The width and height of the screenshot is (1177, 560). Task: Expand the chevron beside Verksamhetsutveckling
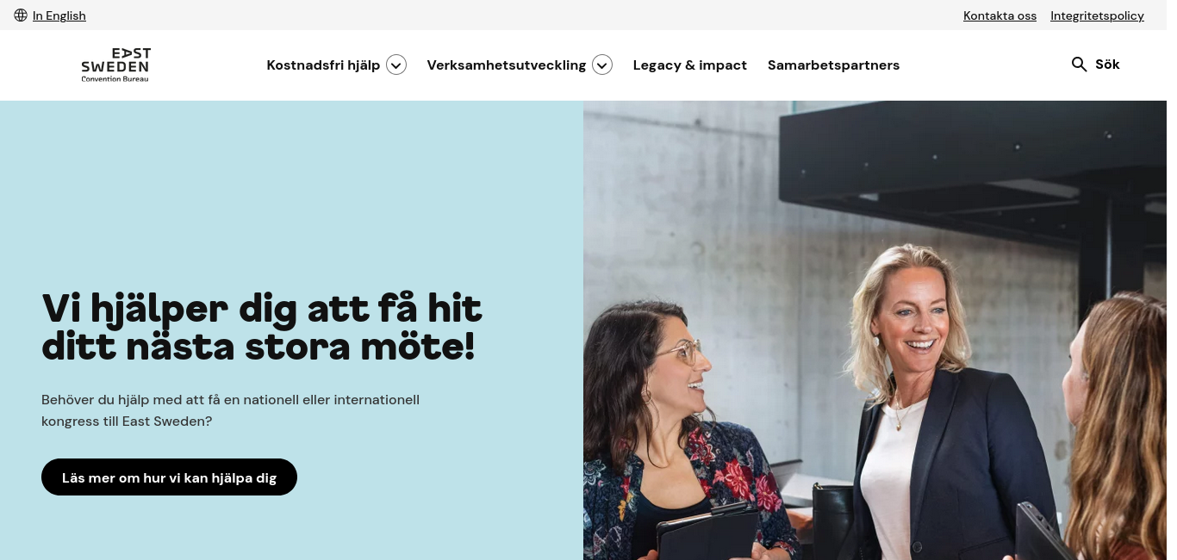point(602,65)
